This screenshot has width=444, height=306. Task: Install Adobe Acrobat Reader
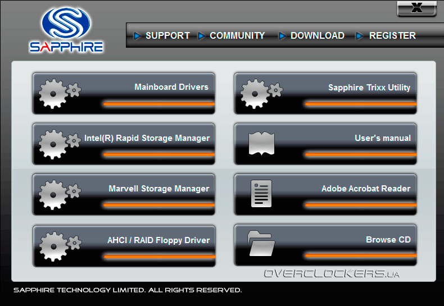click(325, 195)
